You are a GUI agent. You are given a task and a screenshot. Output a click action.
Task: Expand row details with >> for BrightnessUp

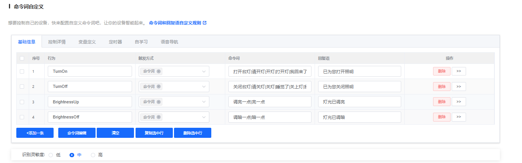(x=459, y=101)
